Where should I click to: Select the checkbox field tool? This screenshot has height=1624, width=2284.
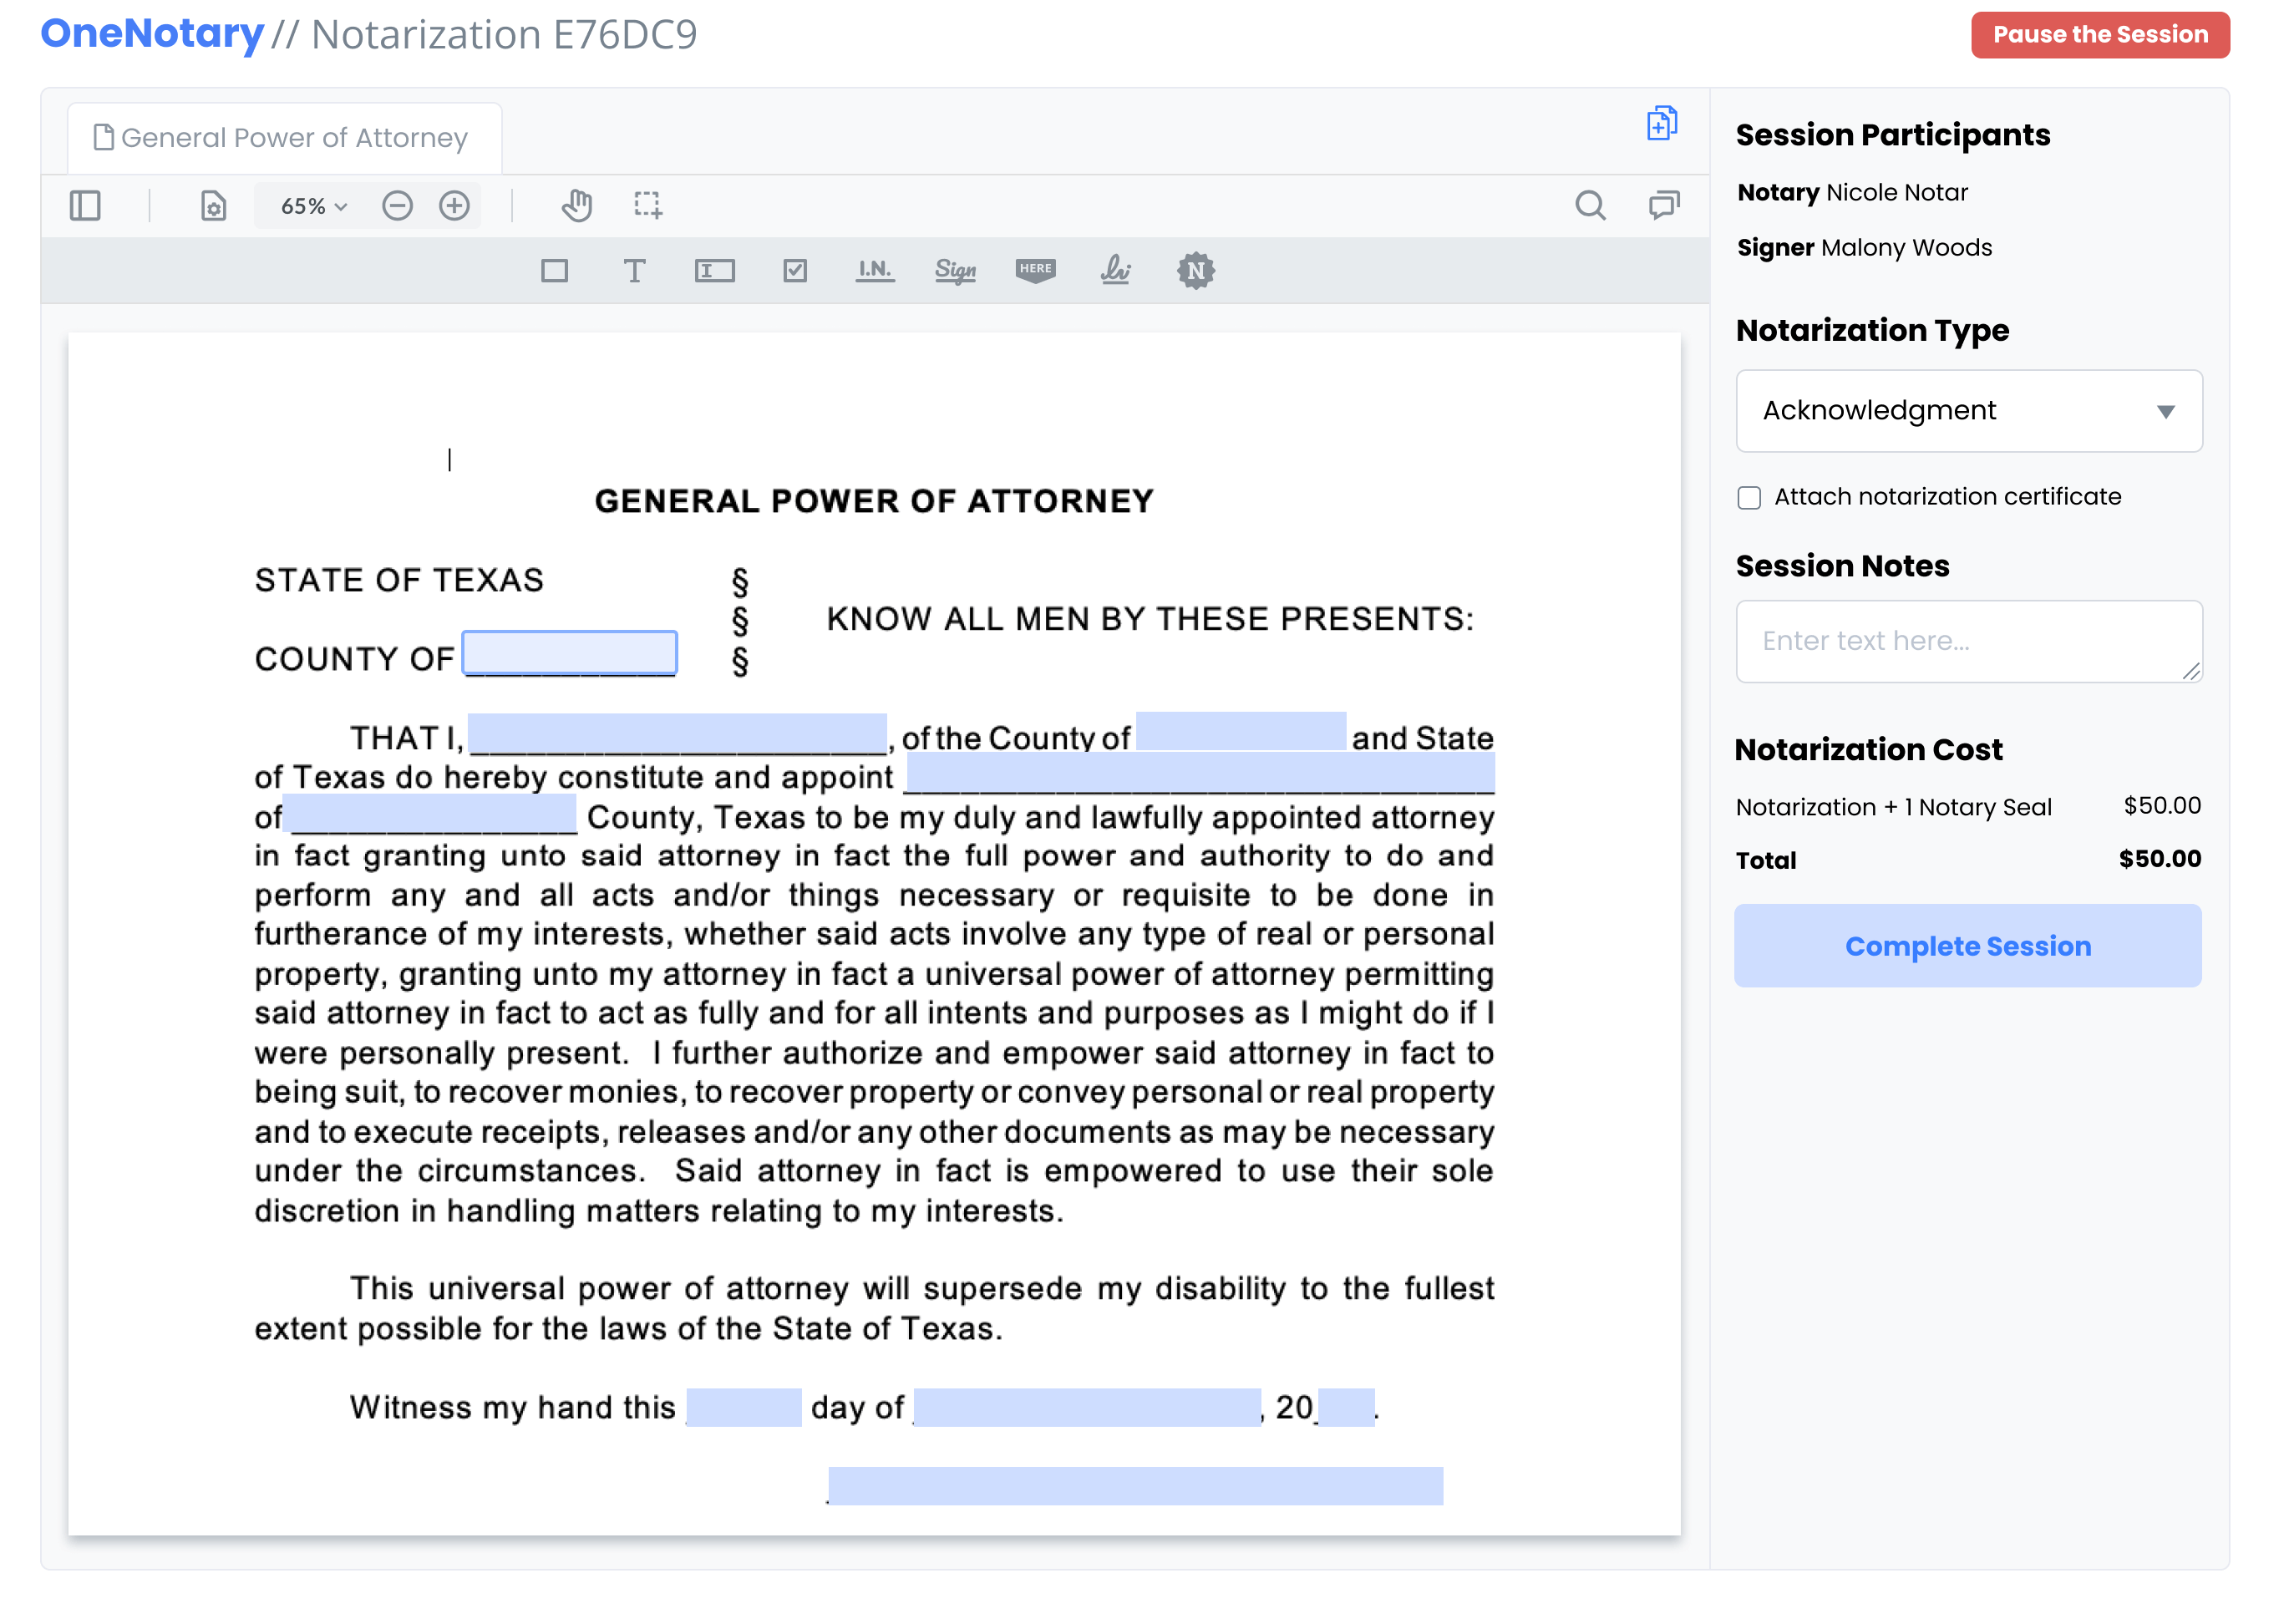pos(795,270)
